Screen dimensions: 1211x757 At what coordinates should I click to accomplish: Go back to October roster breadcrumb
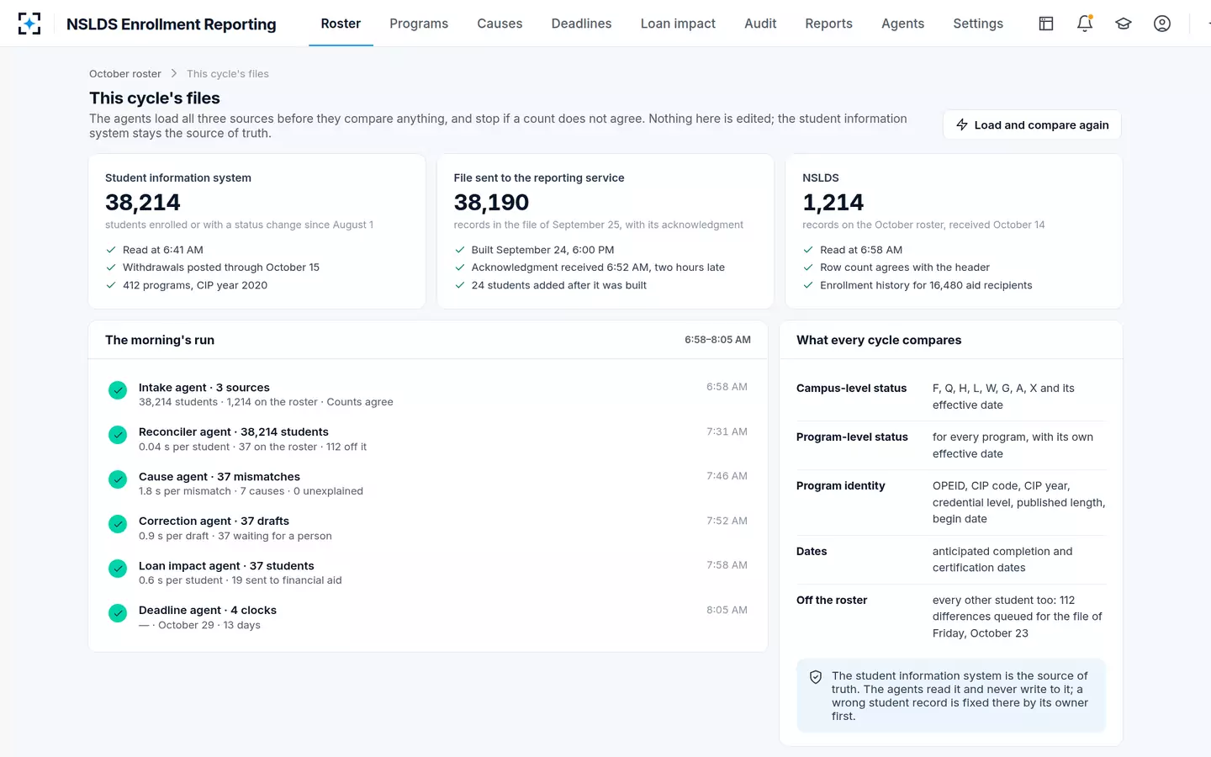tap(125, 74)
